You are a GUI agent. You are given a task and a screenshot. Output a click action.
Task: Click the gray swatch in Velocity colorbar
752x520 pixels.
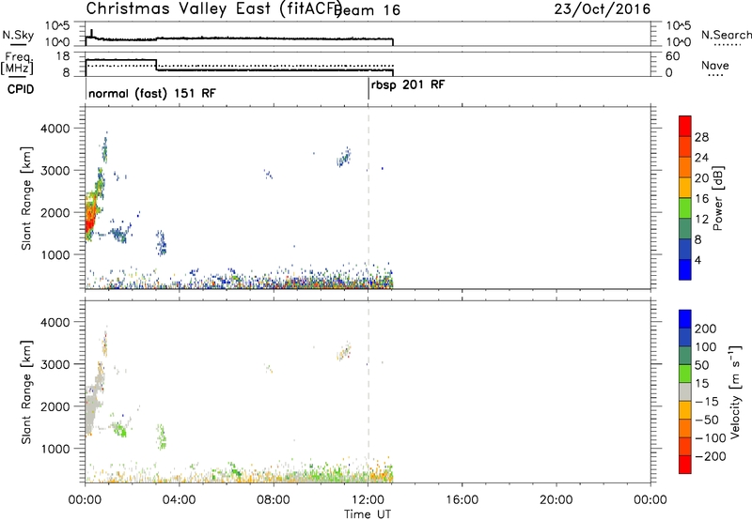point(685,392)
